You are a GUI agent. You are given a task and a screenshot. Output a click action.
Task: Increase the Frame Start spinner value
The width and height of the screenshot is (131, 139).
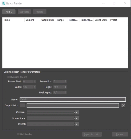[x=35, y=80]
